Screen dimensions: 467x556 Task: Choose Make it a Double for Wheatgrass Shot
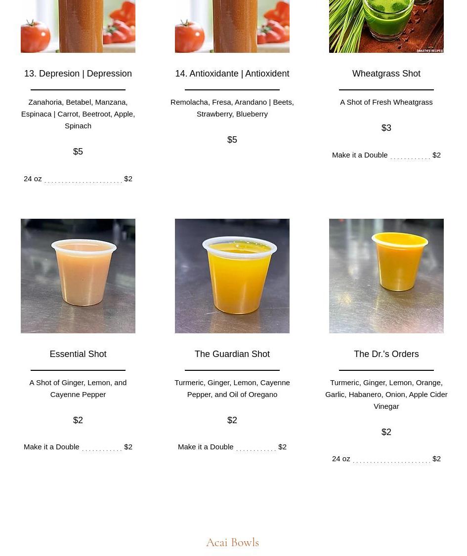pyautogui.click(x=386, y=155)
